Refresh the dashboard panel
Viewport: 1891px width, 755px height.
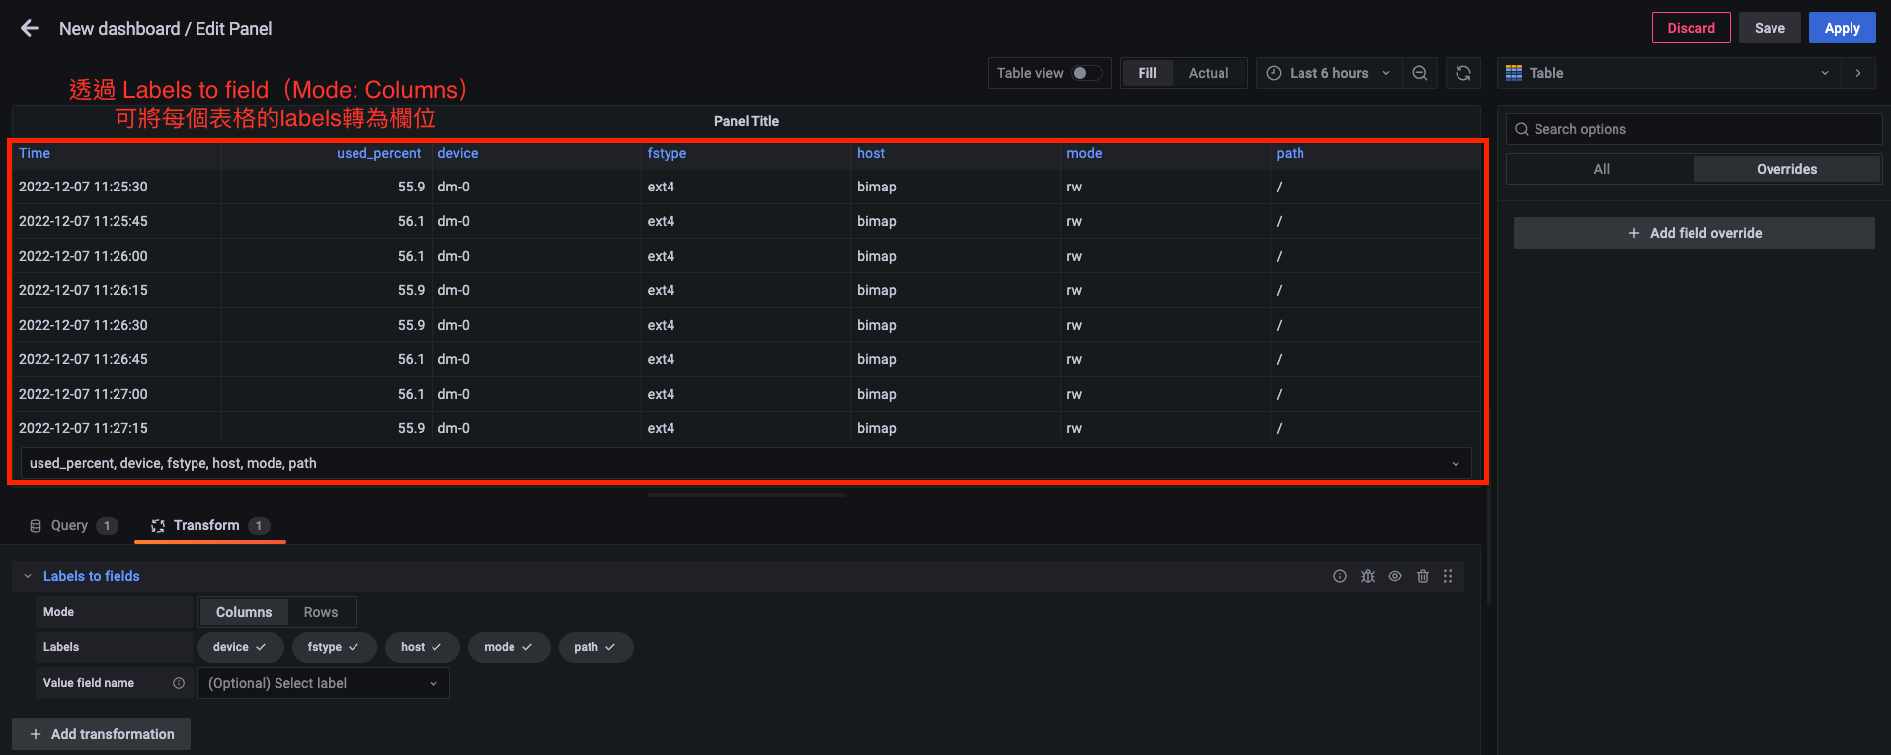click(1463, 73)
